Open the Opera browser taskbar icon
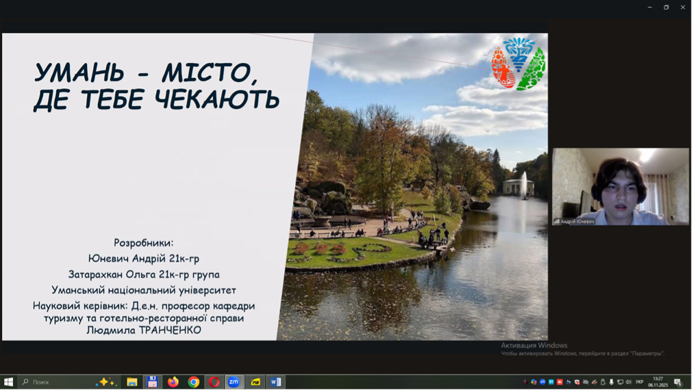693x390 pixels. pos(214,382)
